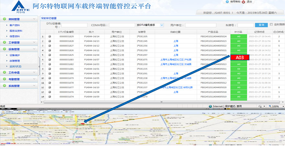Viewport: 285px width, 146px height.
Task: Click the DTU设备编号 input field
Action: pos(76,25)
